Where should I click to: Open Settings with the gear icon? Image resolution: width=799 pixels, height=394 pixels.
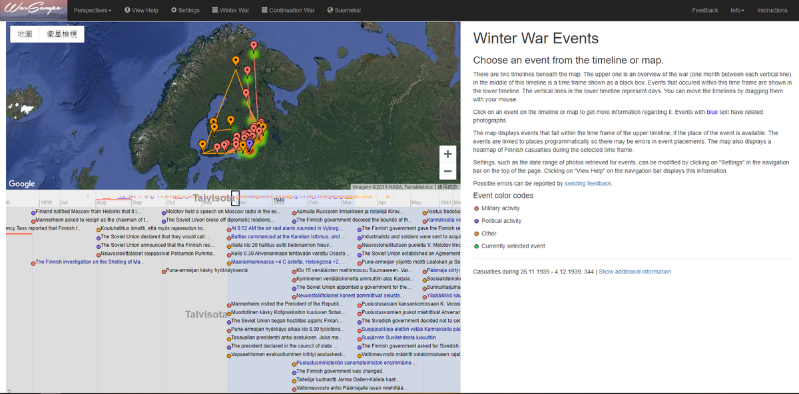tap(185, 11)
